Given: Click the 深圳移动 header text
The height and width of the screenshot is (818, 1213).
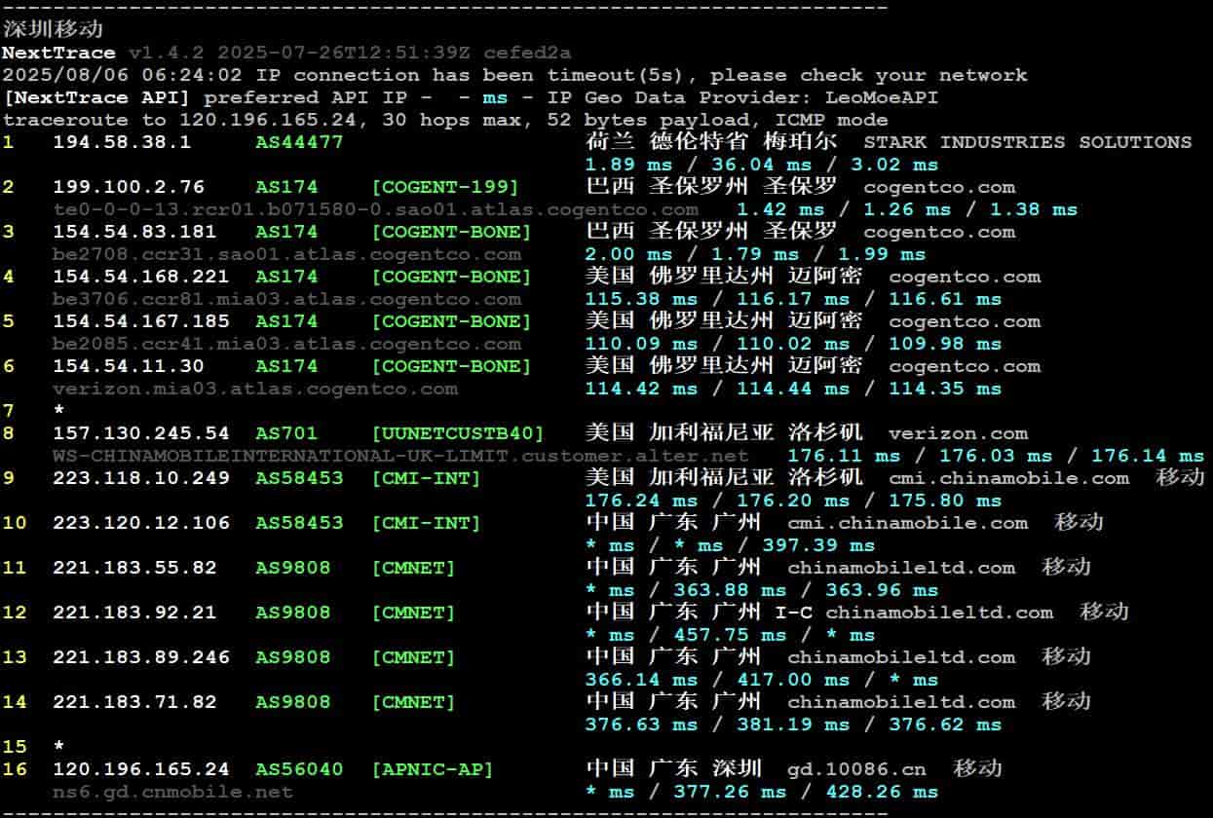Looking at the screenshot, I should [53, 30].
